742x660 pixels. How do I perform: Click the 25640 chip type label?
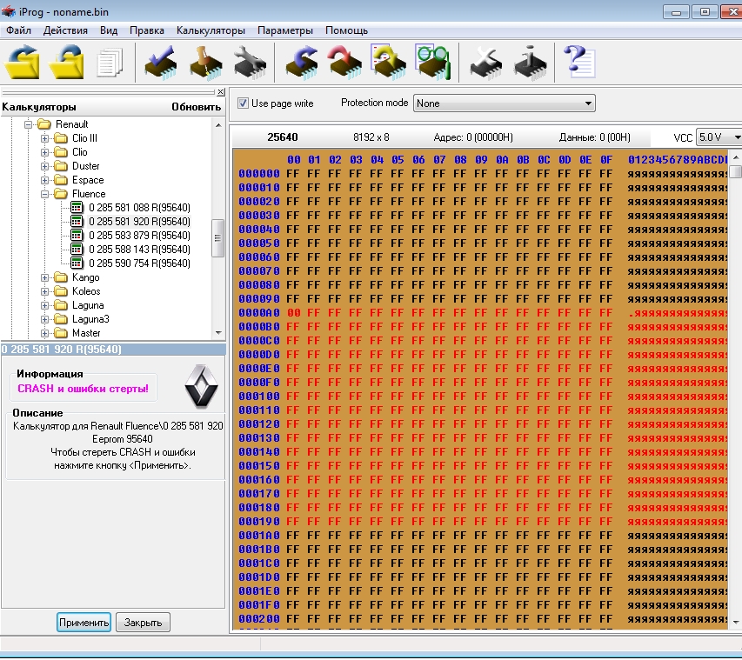pyautogui.click(x=283, y=137)
